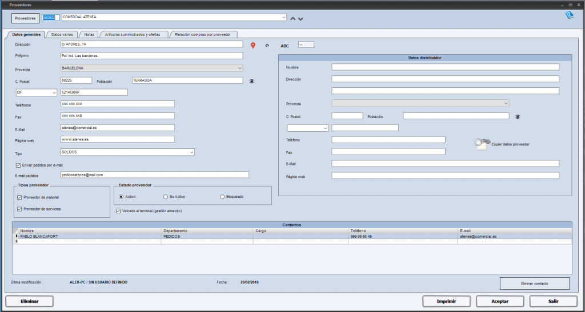Click the Proveedores button
This screenshot has width=585, height=312.
click(26, 18)
